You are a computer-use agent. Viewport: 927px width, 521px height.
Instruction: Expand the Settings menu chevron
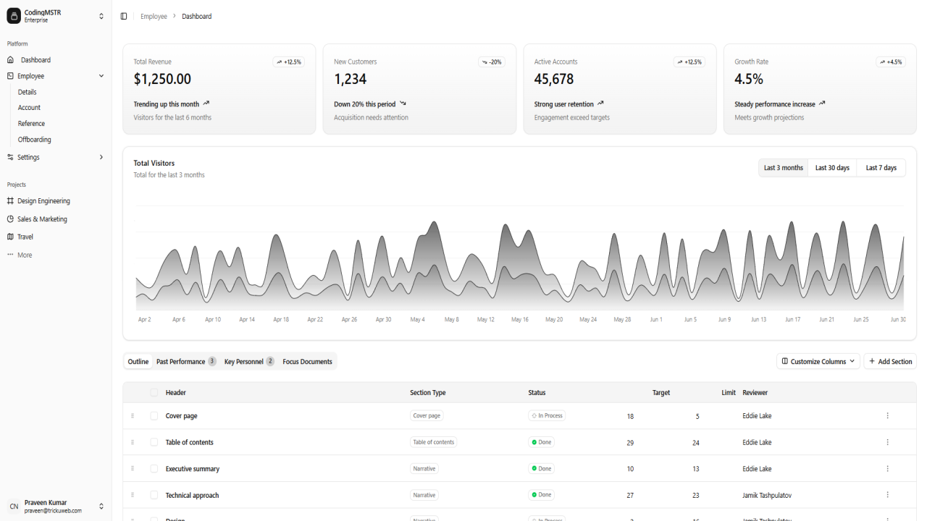101,157
